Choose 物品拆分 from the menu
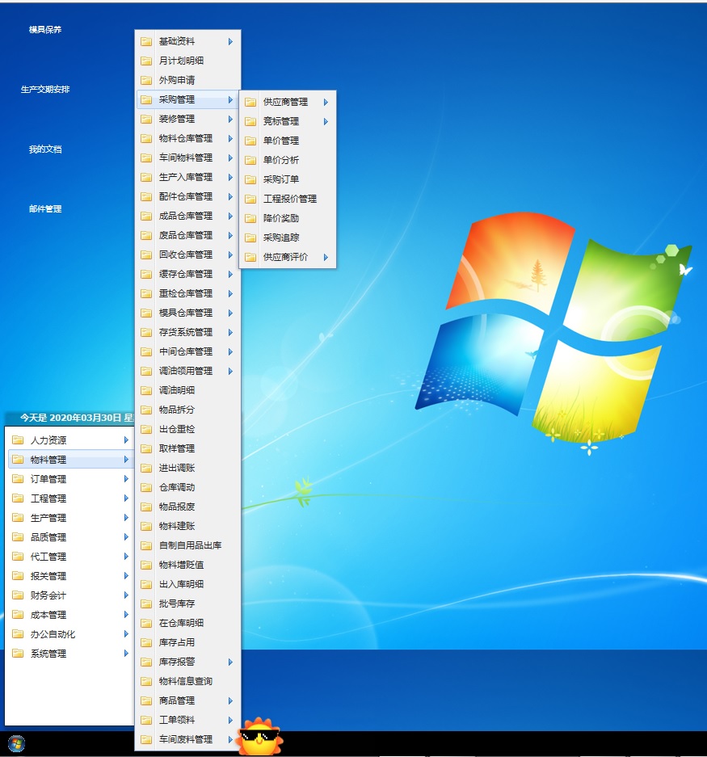This screenshot has height=757, width=707. click(187, 410)
